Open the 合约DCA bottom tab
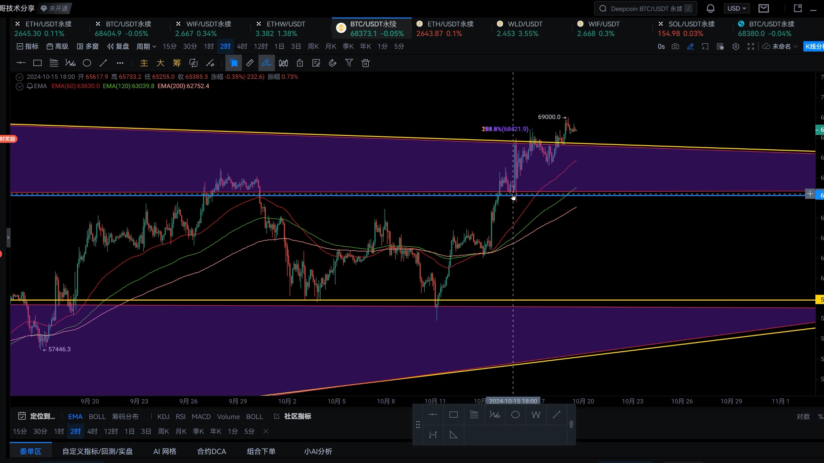824x463 pixels. (212, 451)
